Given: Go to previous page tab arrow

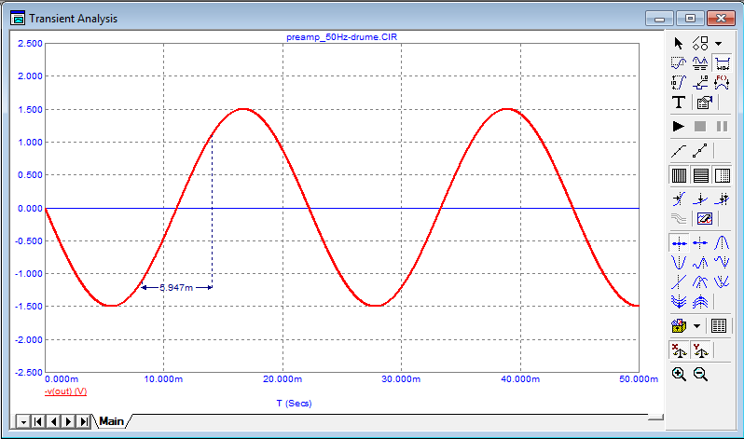Looking at the screenshot, I should point(54,421).
